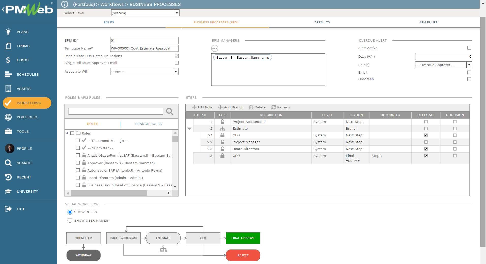Screen dimensions: 486x264
Task: Switch to the APM Rules tab
Action: click(428, 22)
